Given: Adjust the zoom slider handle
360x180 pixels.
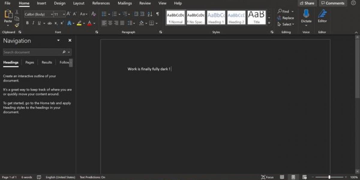Looking at the screenshot, I should [329, 177].
